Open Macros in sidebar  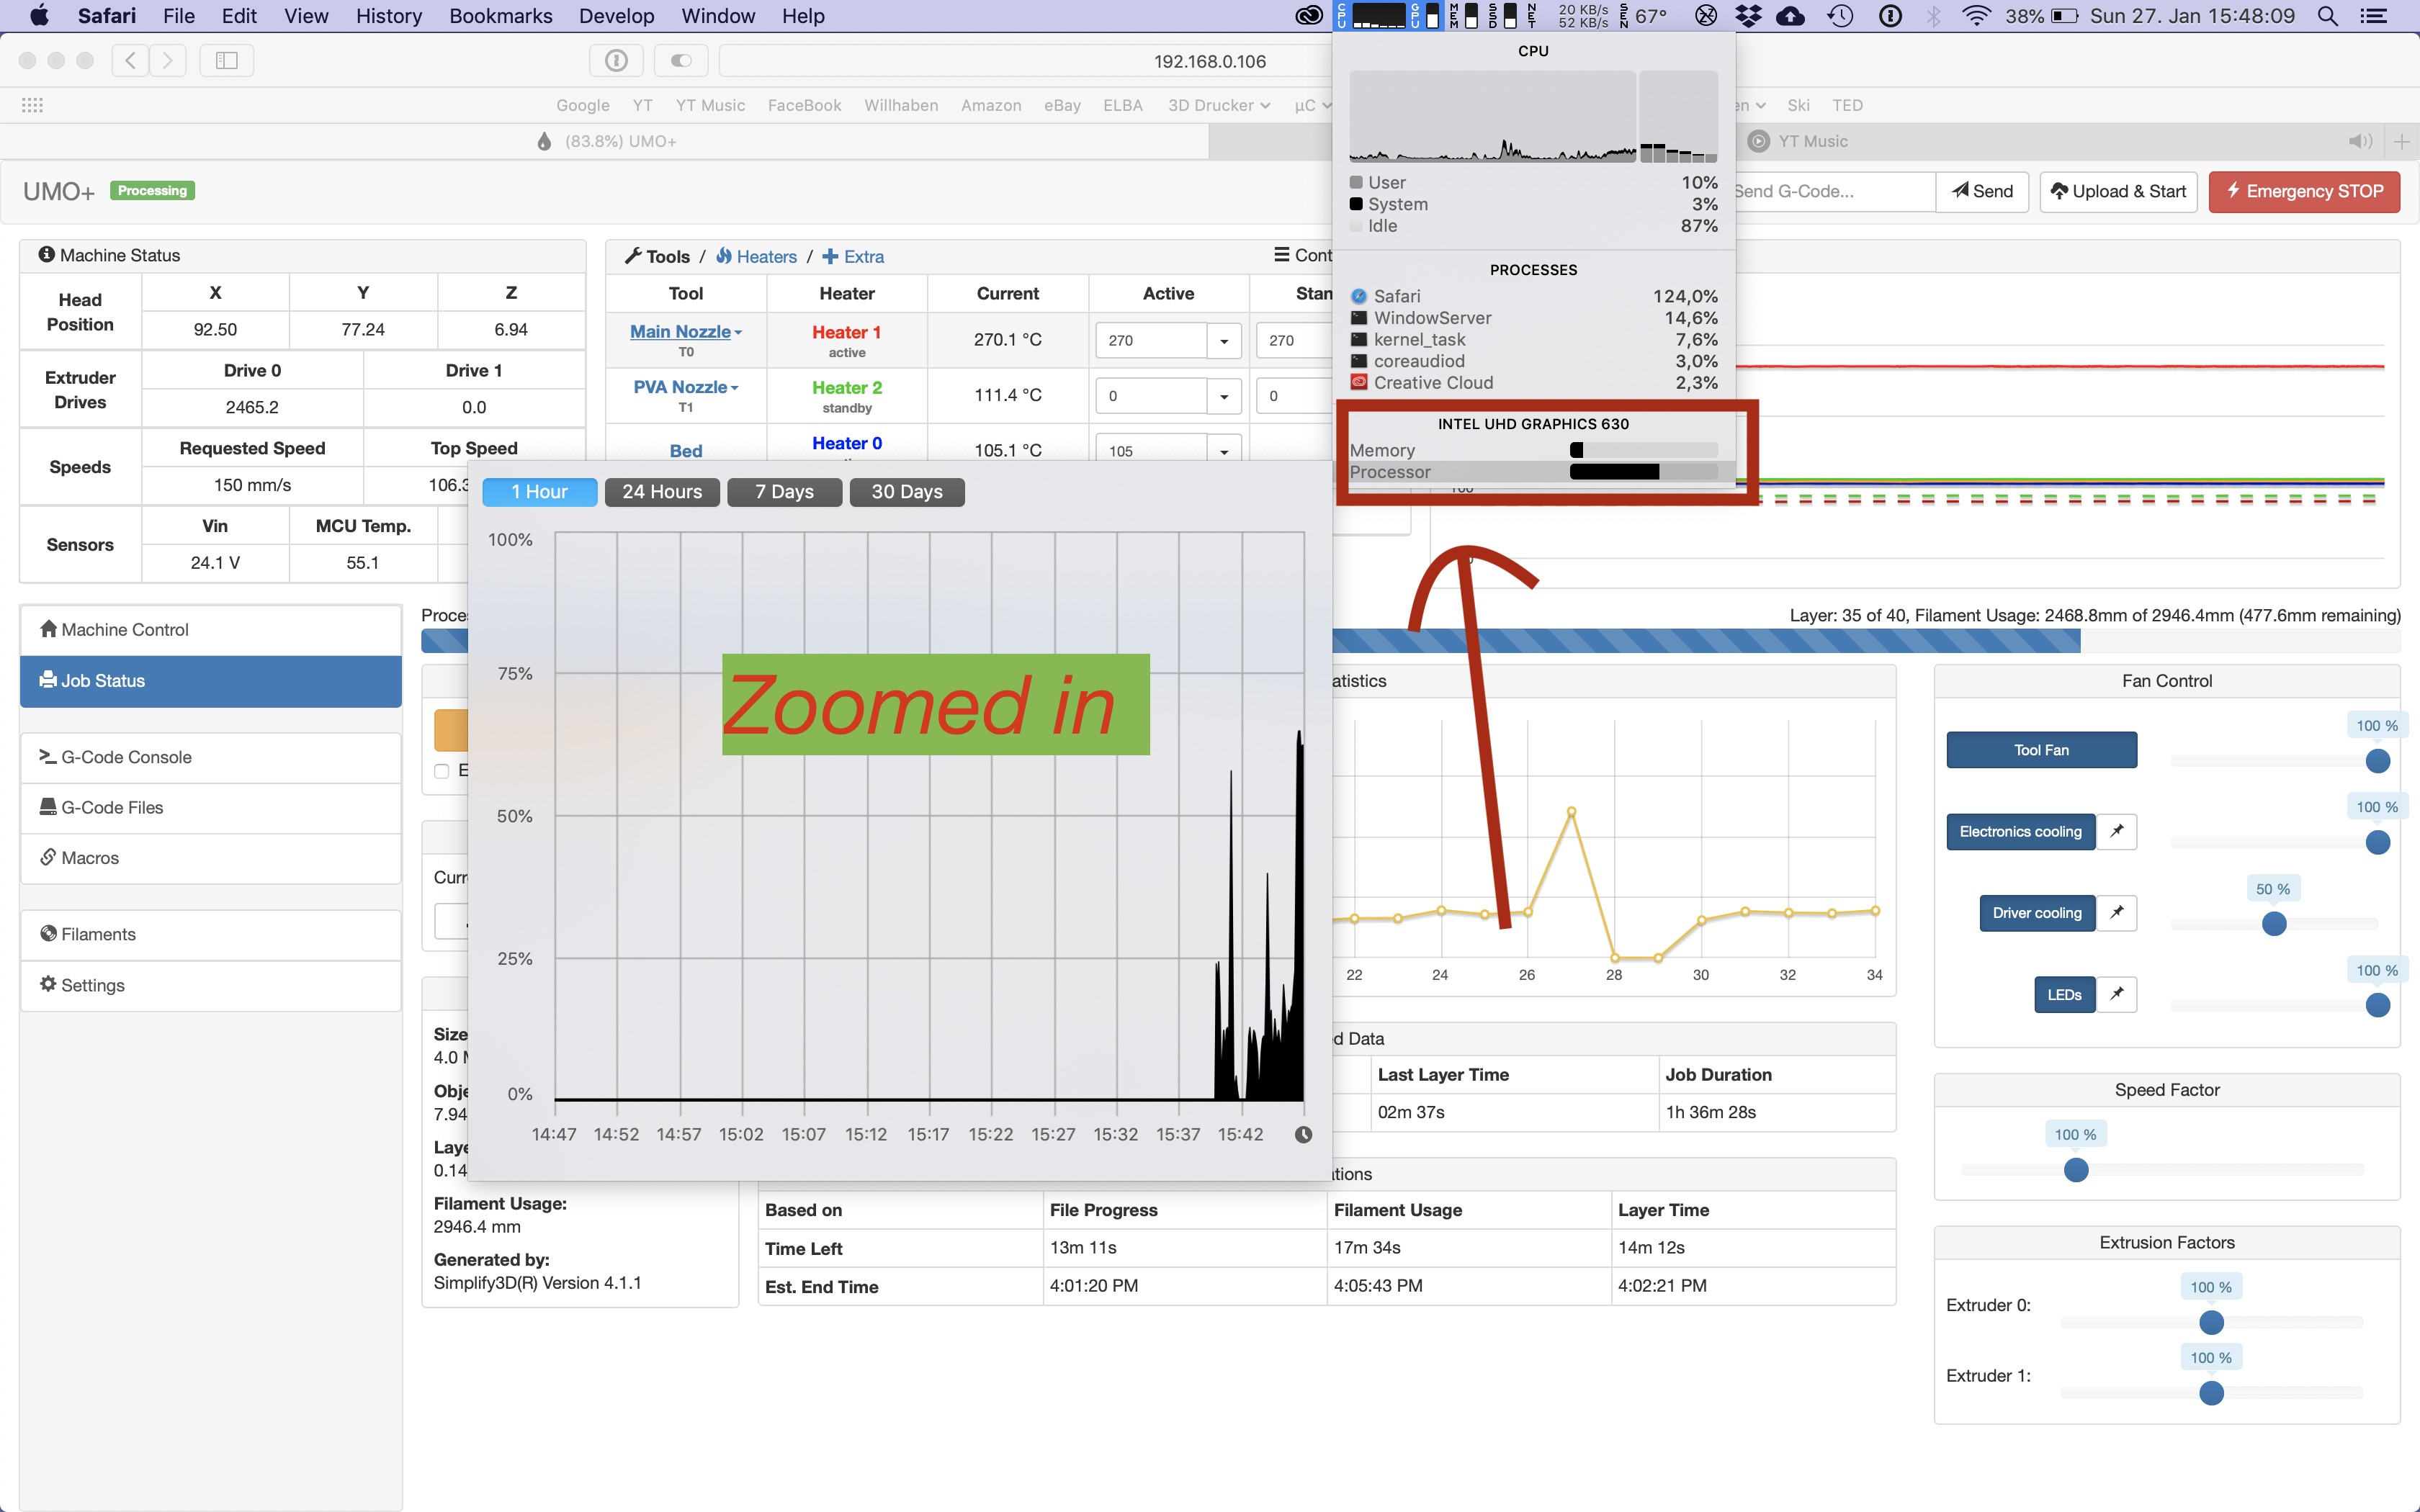tap(211, 858)
